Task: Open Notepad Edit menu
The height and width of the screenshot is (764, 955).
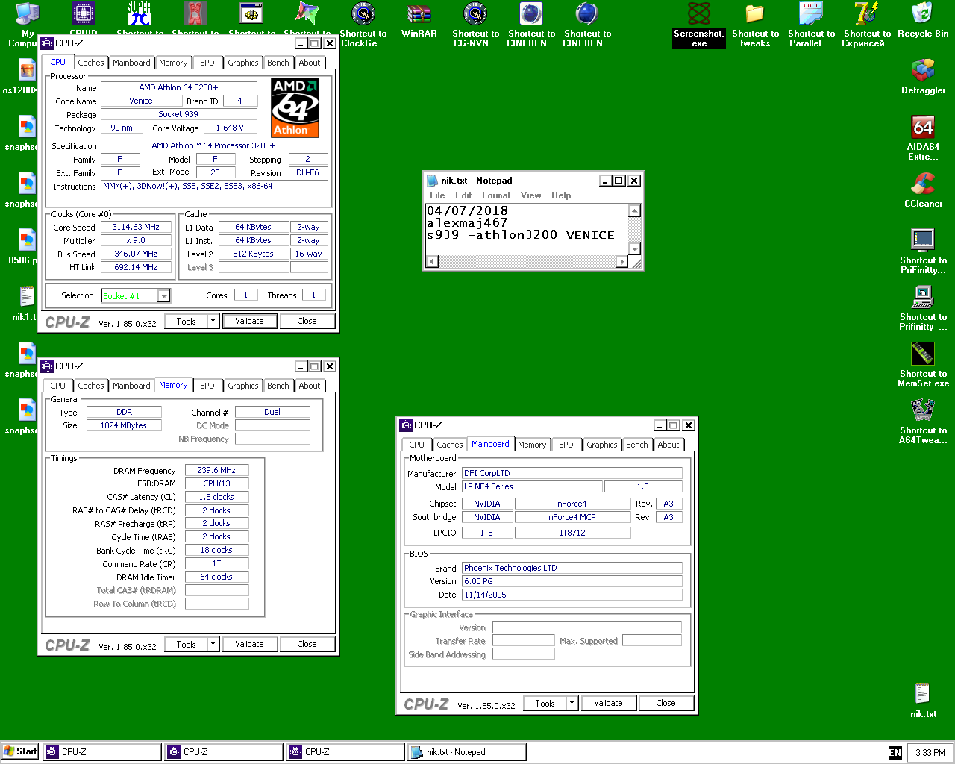Action: click(x=463, y=195)
